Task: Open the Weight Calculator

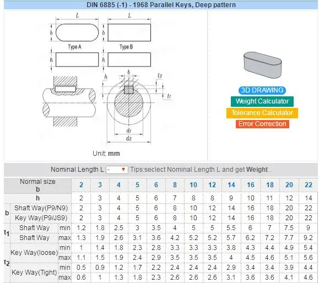Action: coord(262,101)
